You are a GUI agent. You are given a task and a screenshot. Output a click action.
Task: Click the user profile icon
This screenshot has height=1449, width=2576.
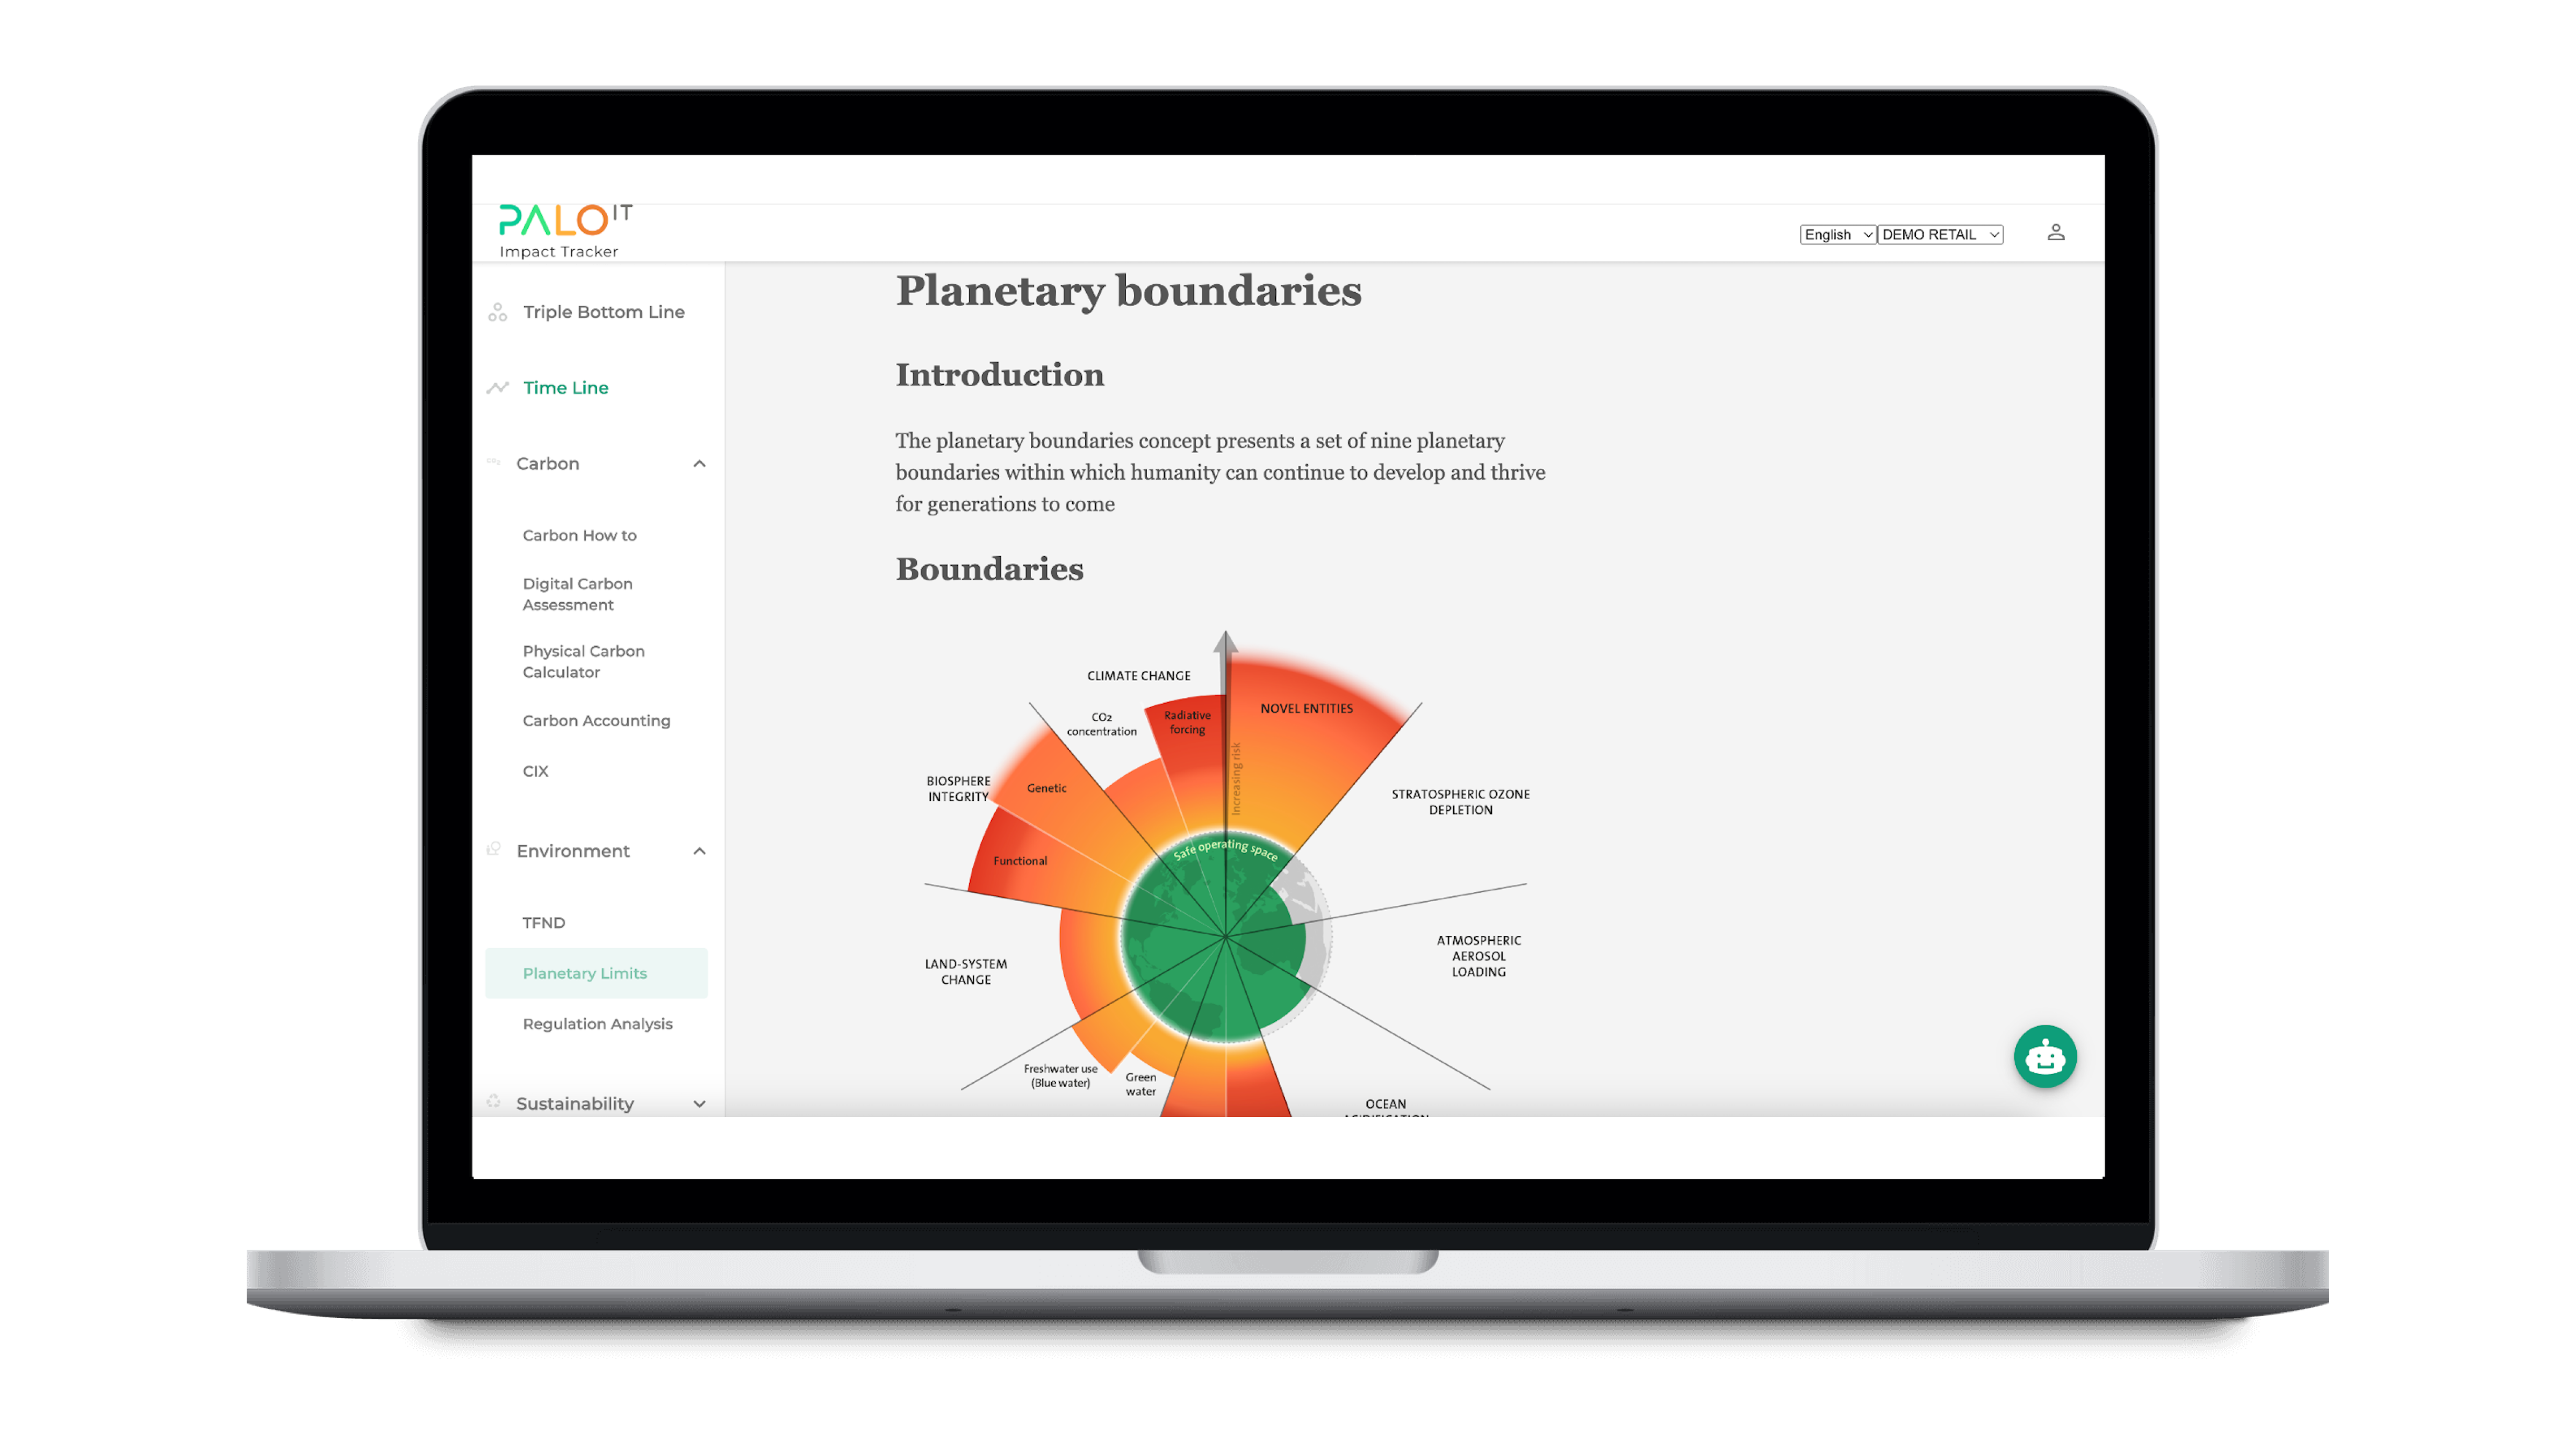2057,232
